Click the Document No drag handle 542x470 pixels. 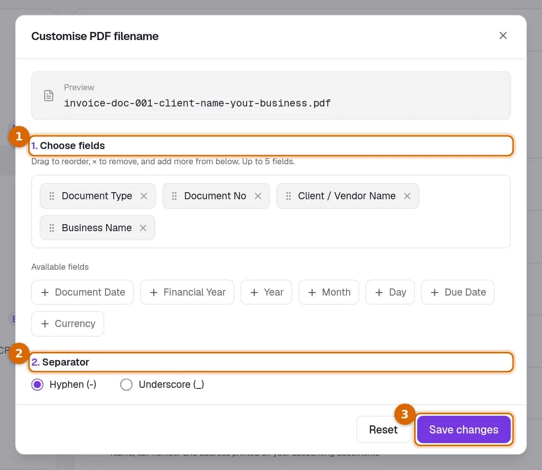(x=174, y=196)
